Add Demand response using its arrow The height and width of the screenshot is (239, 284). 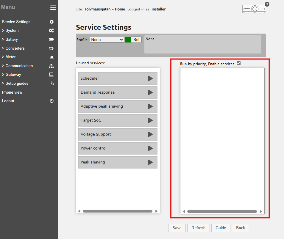[x=150, y=92]
